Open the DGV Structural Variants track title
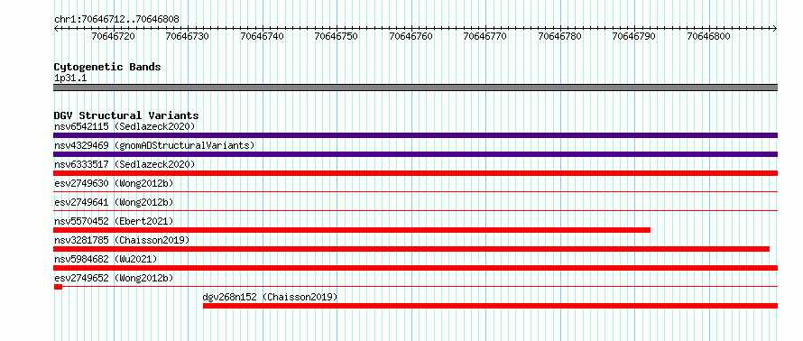803x341 pixels. 126,115
